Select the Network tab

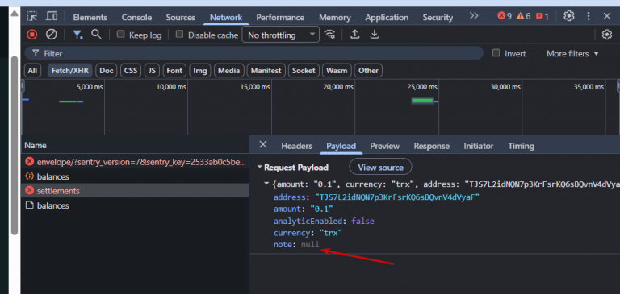[x=226, y=18]
